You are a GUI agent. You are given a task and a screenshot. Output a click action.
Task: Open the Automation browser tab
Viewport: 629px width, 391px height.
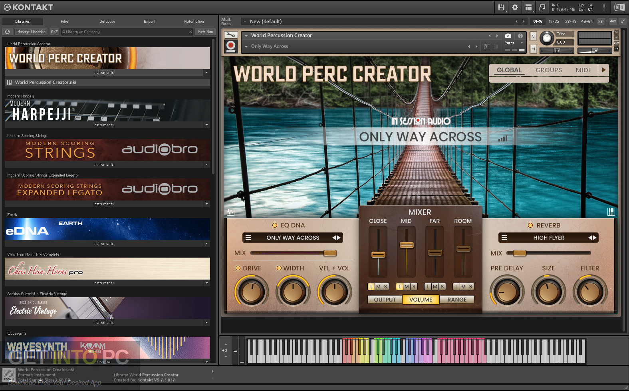(194, 22)
